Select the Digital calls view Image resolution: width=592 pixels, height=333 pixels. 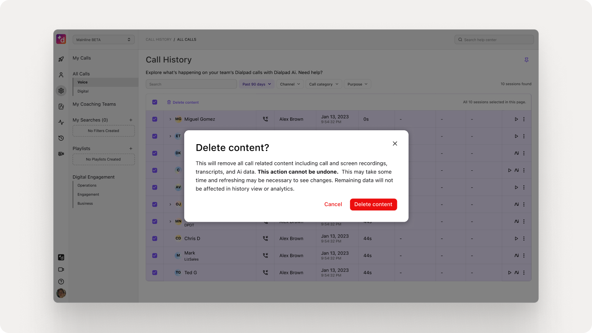coord(83,91)
